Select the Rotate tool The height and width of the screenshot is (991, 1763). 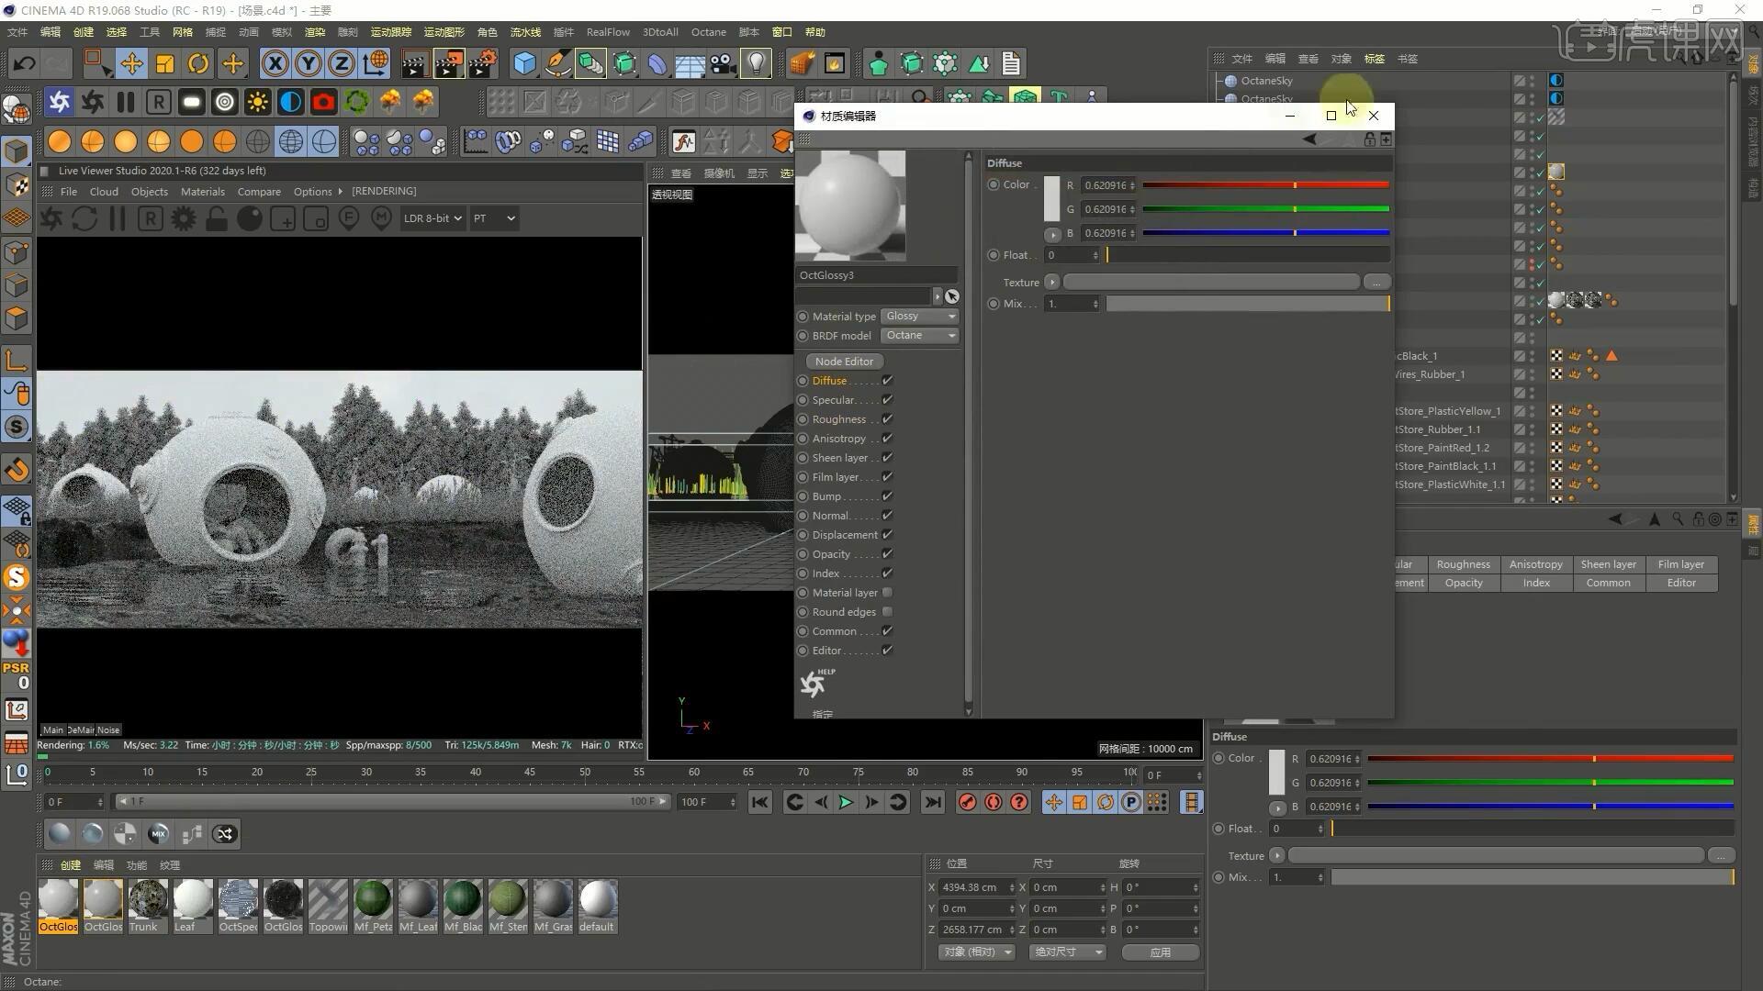(x=198, y=63)
